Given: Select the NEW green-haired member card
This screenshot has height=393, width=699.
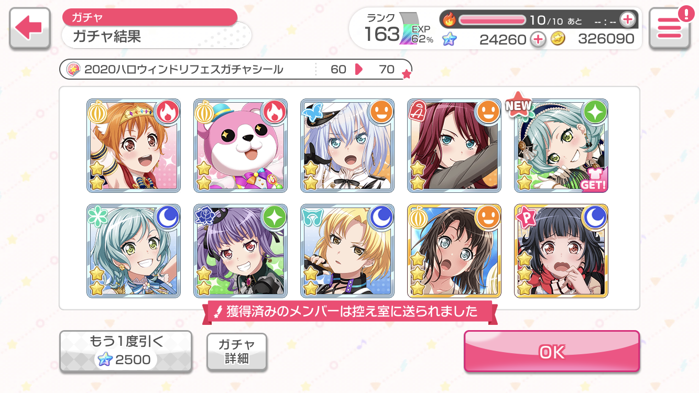Looking at the screenshot, I should [x=561, y=146].
